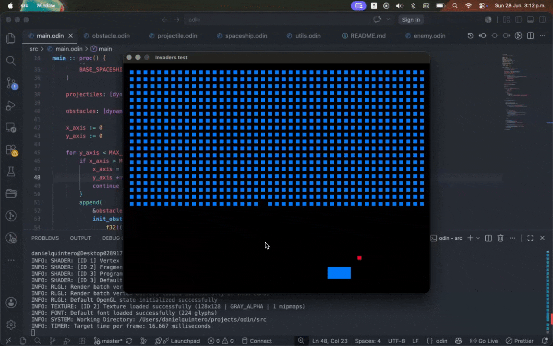Open the PROBLEMS panel tab

[x=45, y=238]
